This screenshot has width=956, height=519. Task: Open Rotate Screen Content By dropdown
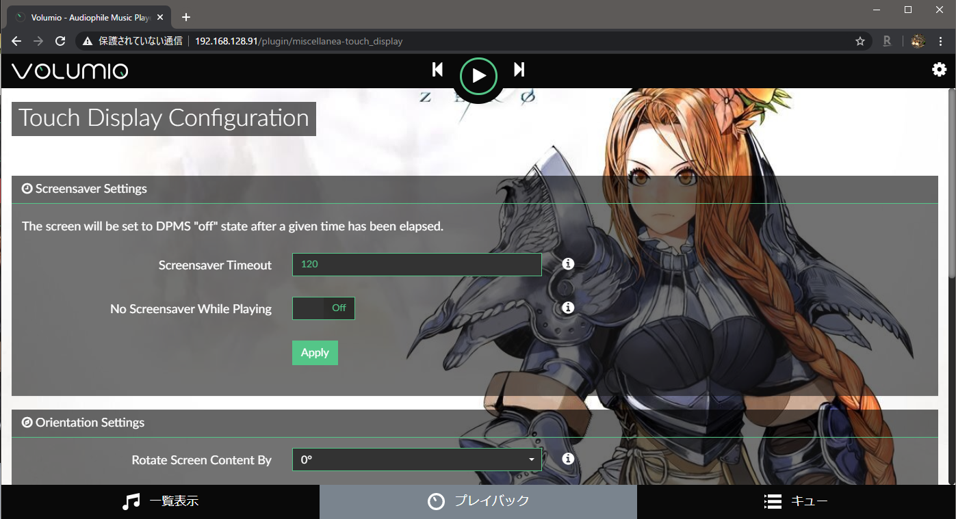(417, 460)
